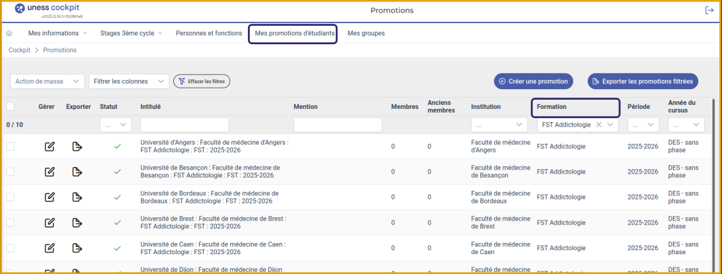This screenshot has height=274, width=722.
Task: Select the checkbox for Université de Bordeaux row
Action: click(10, 197)
